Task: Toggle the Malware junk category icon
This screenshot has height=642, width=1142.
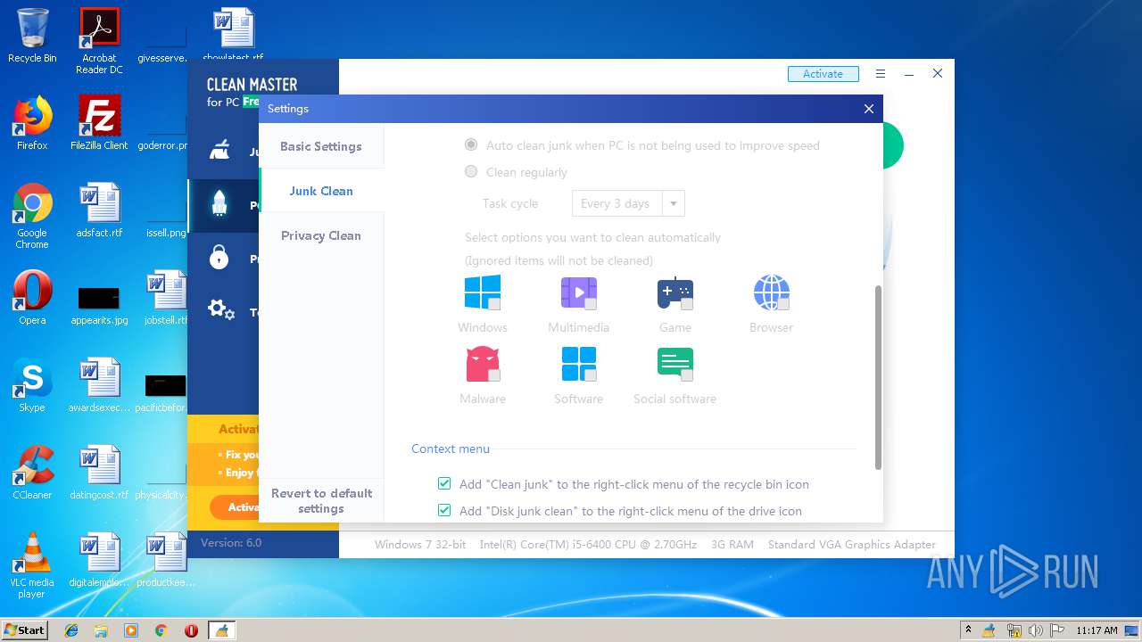Action: 483,364
